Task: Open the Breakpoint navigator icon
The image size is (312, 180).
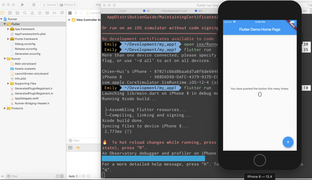Action: click(55, 13)
